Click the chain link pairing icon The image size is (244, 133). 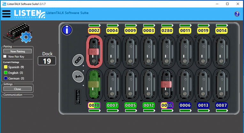click(x=78, y=60)
